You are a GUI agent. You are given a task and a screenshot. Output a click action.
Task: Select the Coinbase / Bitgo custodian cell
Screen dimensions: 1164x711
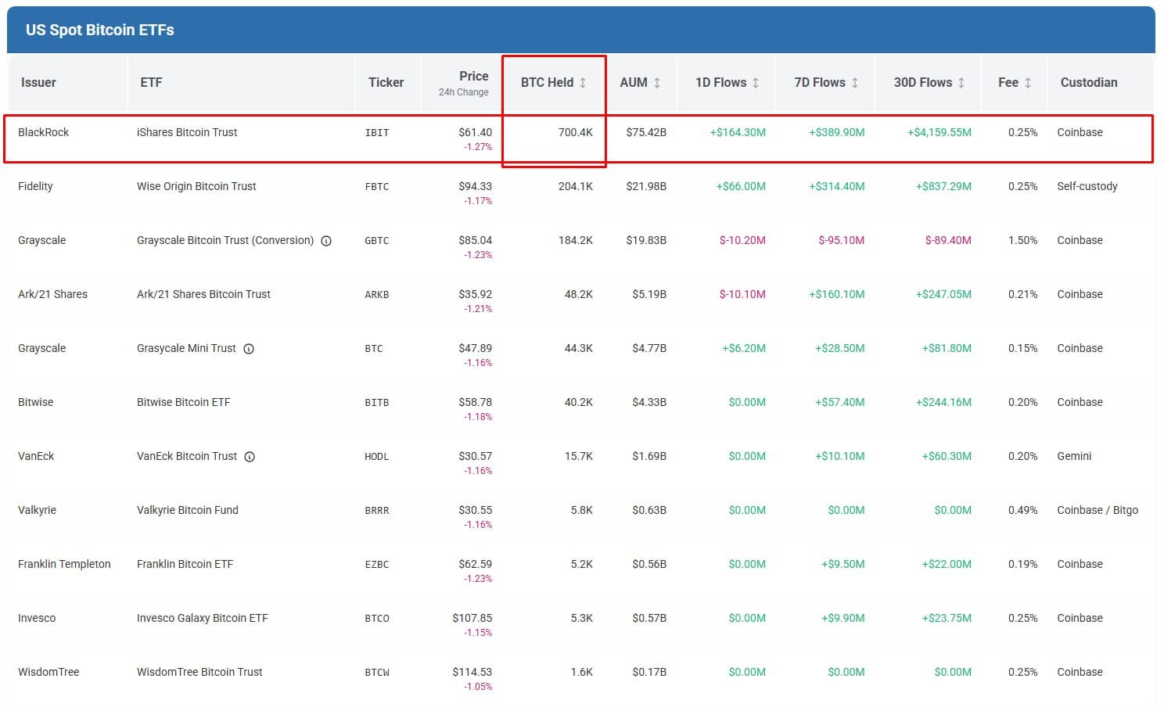point(1098,510)
